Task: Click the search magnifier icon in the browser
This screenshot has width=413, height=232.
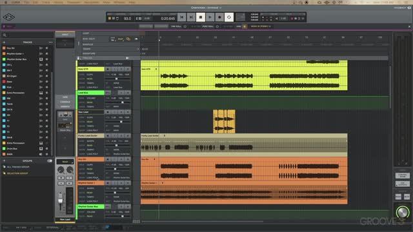Action: [5, 35]
